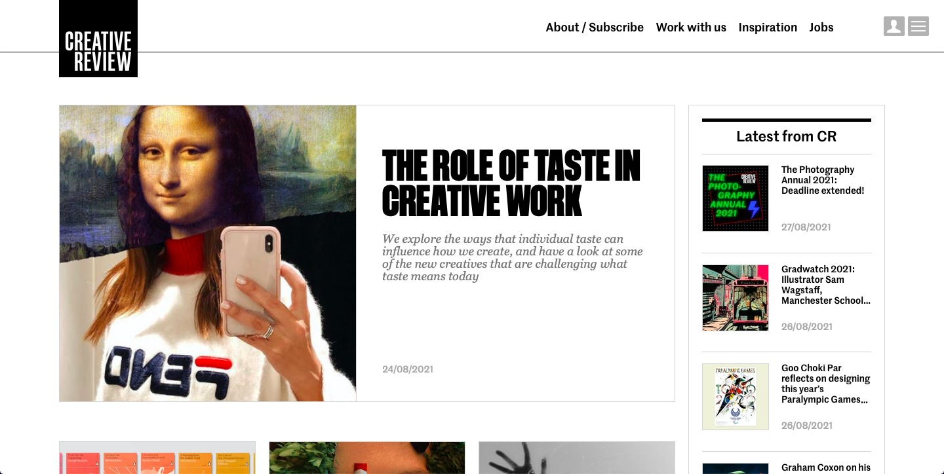The height and width of the screenshot is (474, 944).
Task: Open Paralympic Games poster thumbnail
Action: (x=736, y=397)
